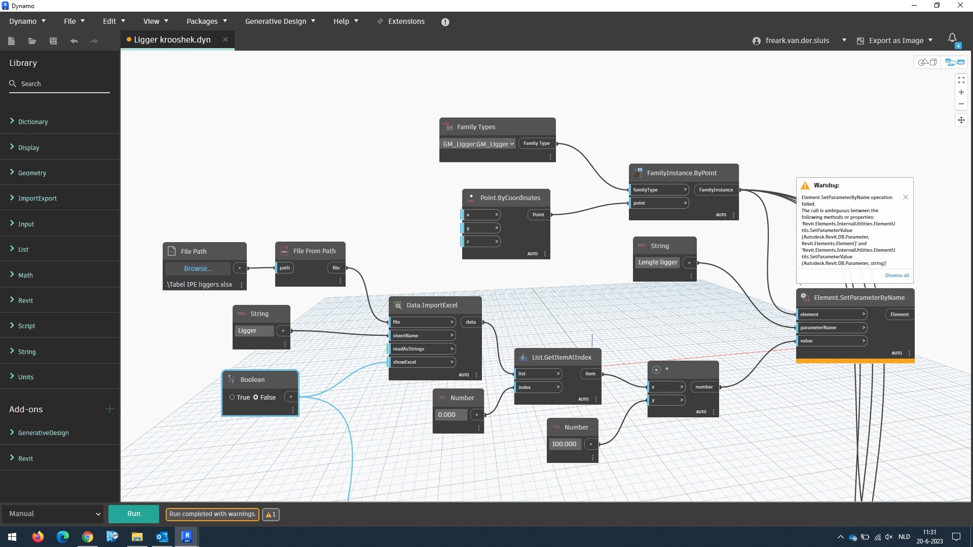The width and height of the screenshot is (973, 547).
Task: Switch to background 3D preview navigation
Action: point(928,62)
